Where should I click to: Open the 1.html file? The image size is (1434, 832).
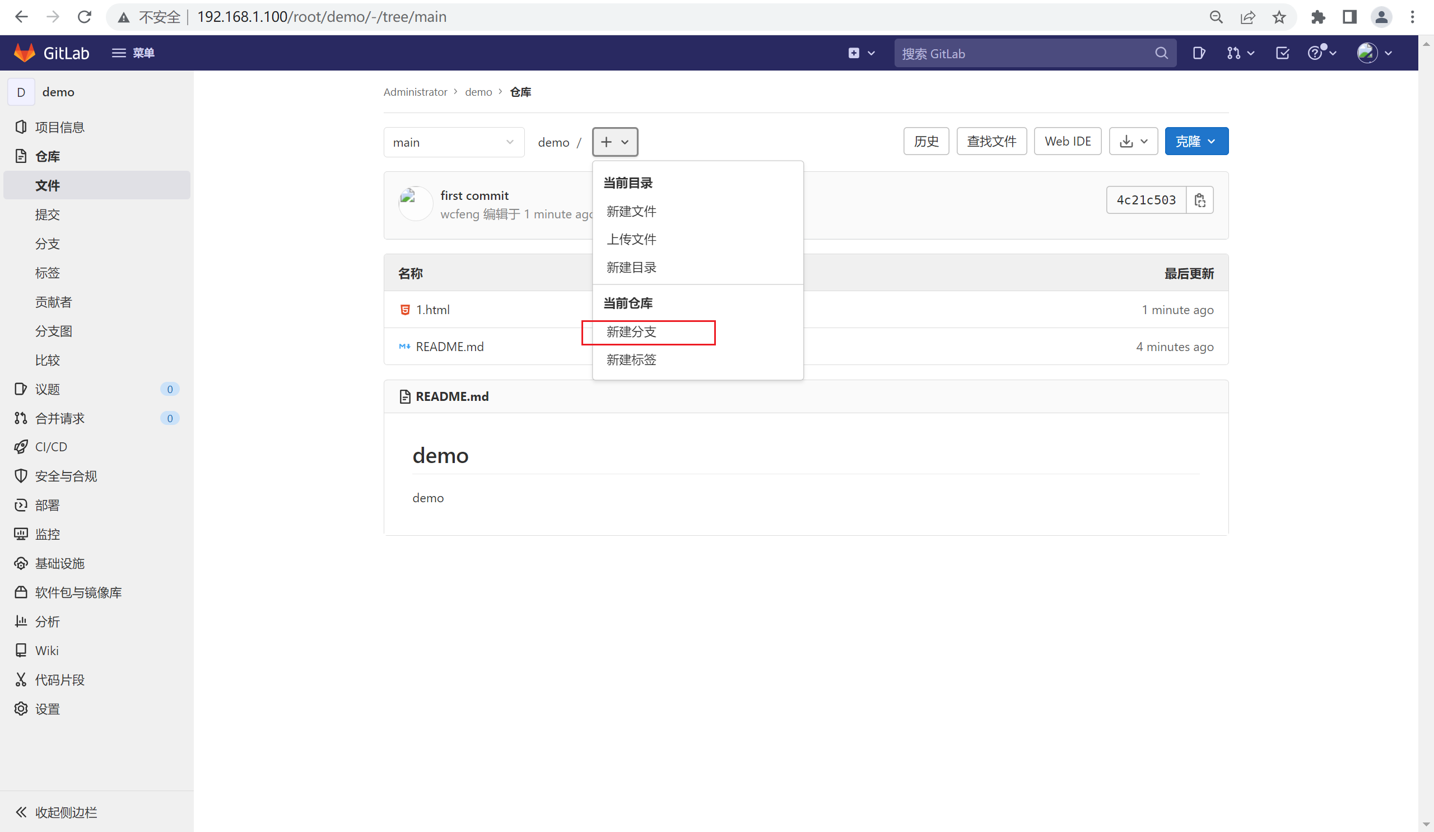point(432,310)
